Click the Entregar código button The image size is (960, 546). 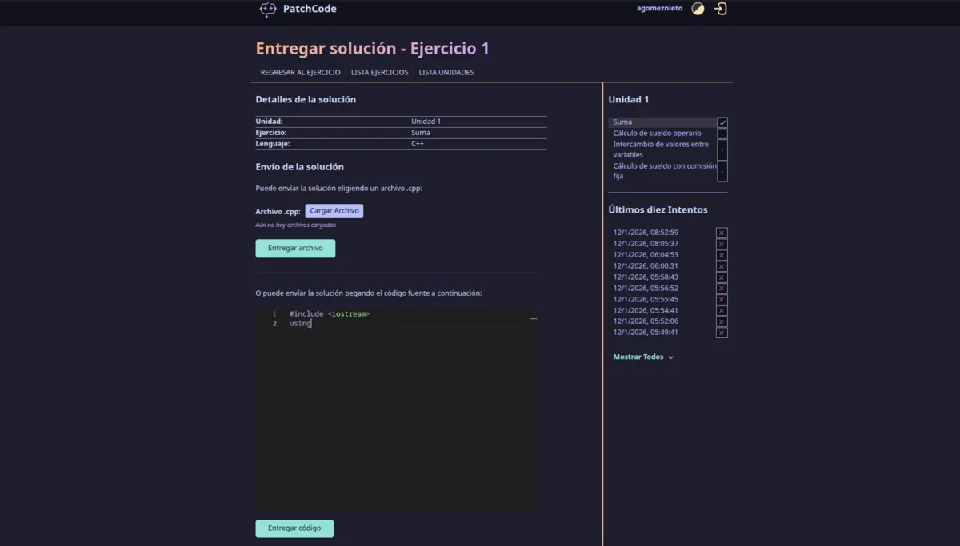tap(294, 528)
